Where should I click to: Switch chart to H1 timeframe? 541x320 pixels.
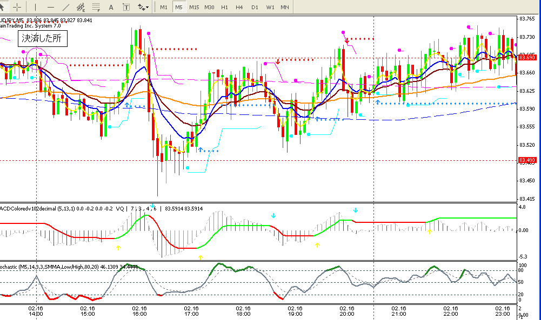(x=224, y=7)
